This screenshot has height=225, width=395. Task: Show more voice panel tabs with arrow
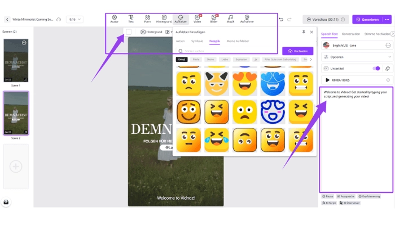coord(393,34)
